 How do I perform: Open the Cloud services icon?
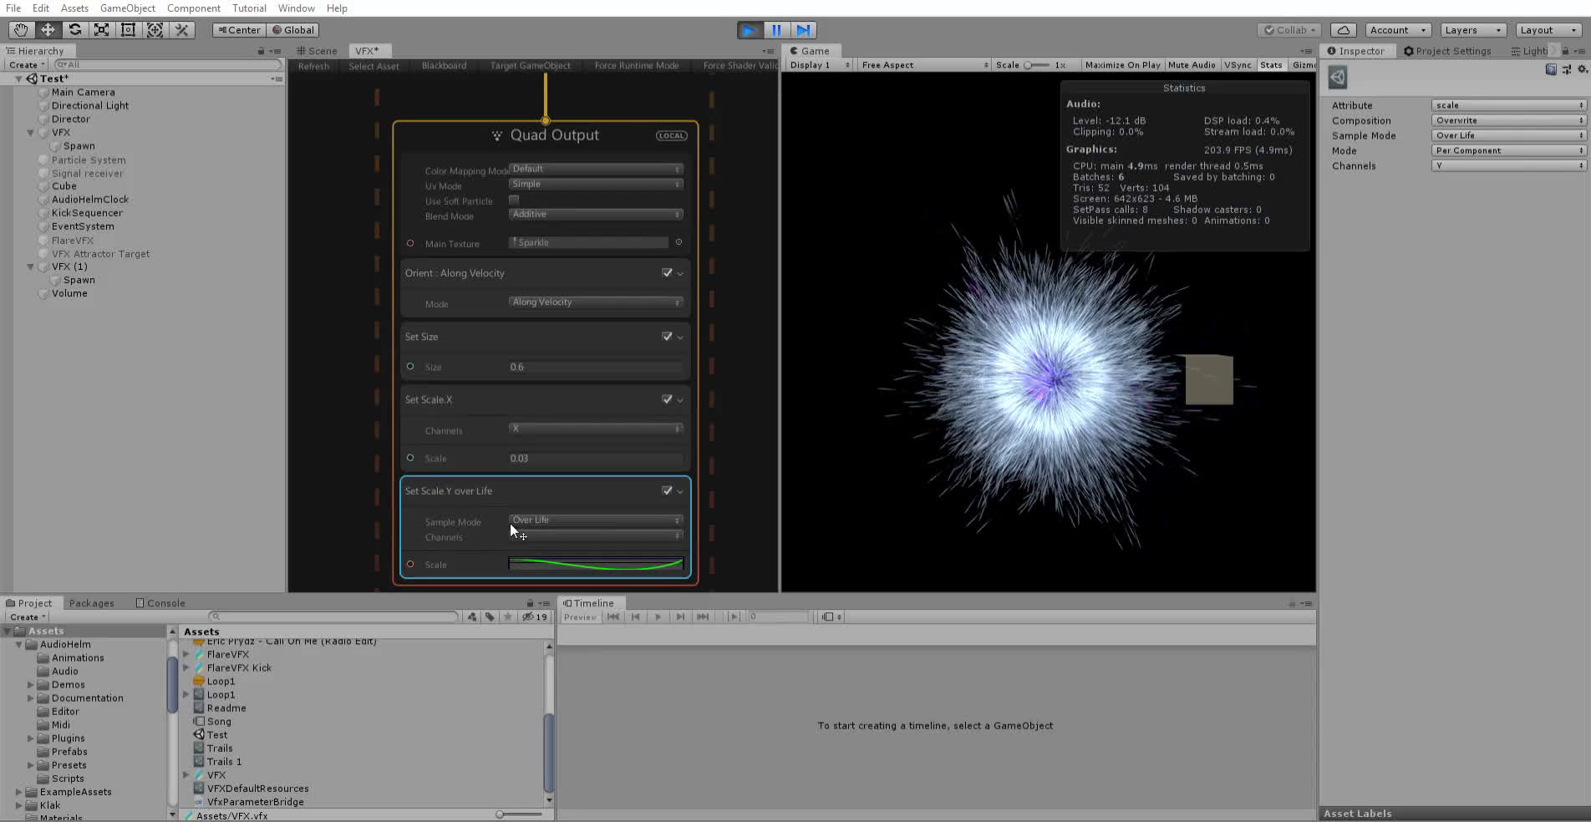[1343, 30]
